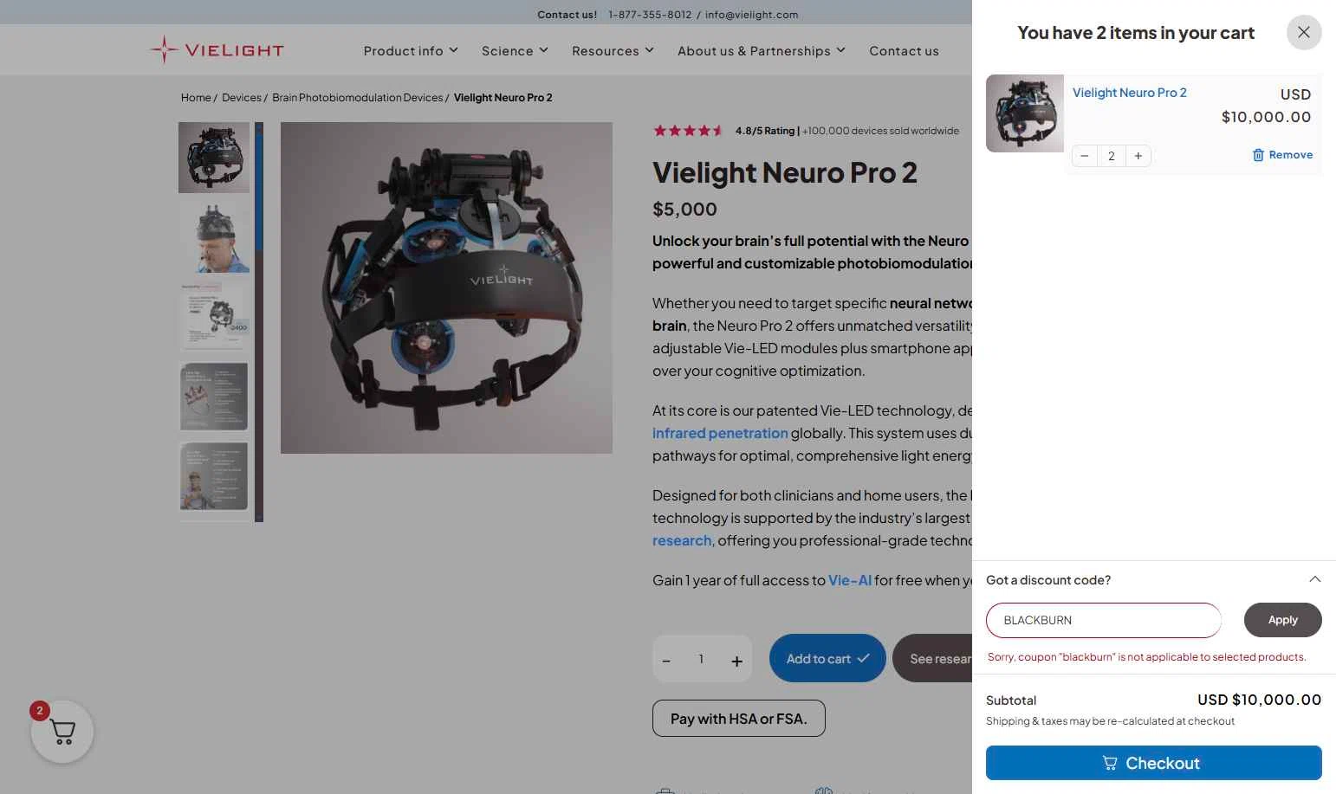This screenshot has height=794, width=1336.
Task: Increase product page quantity
Action: click(736, 661)
